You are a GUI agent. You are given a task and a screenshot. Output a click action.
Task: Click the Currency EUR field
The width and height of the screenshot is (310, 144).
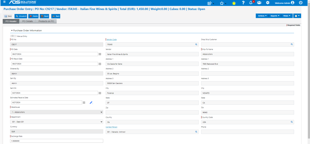(57, 132)
